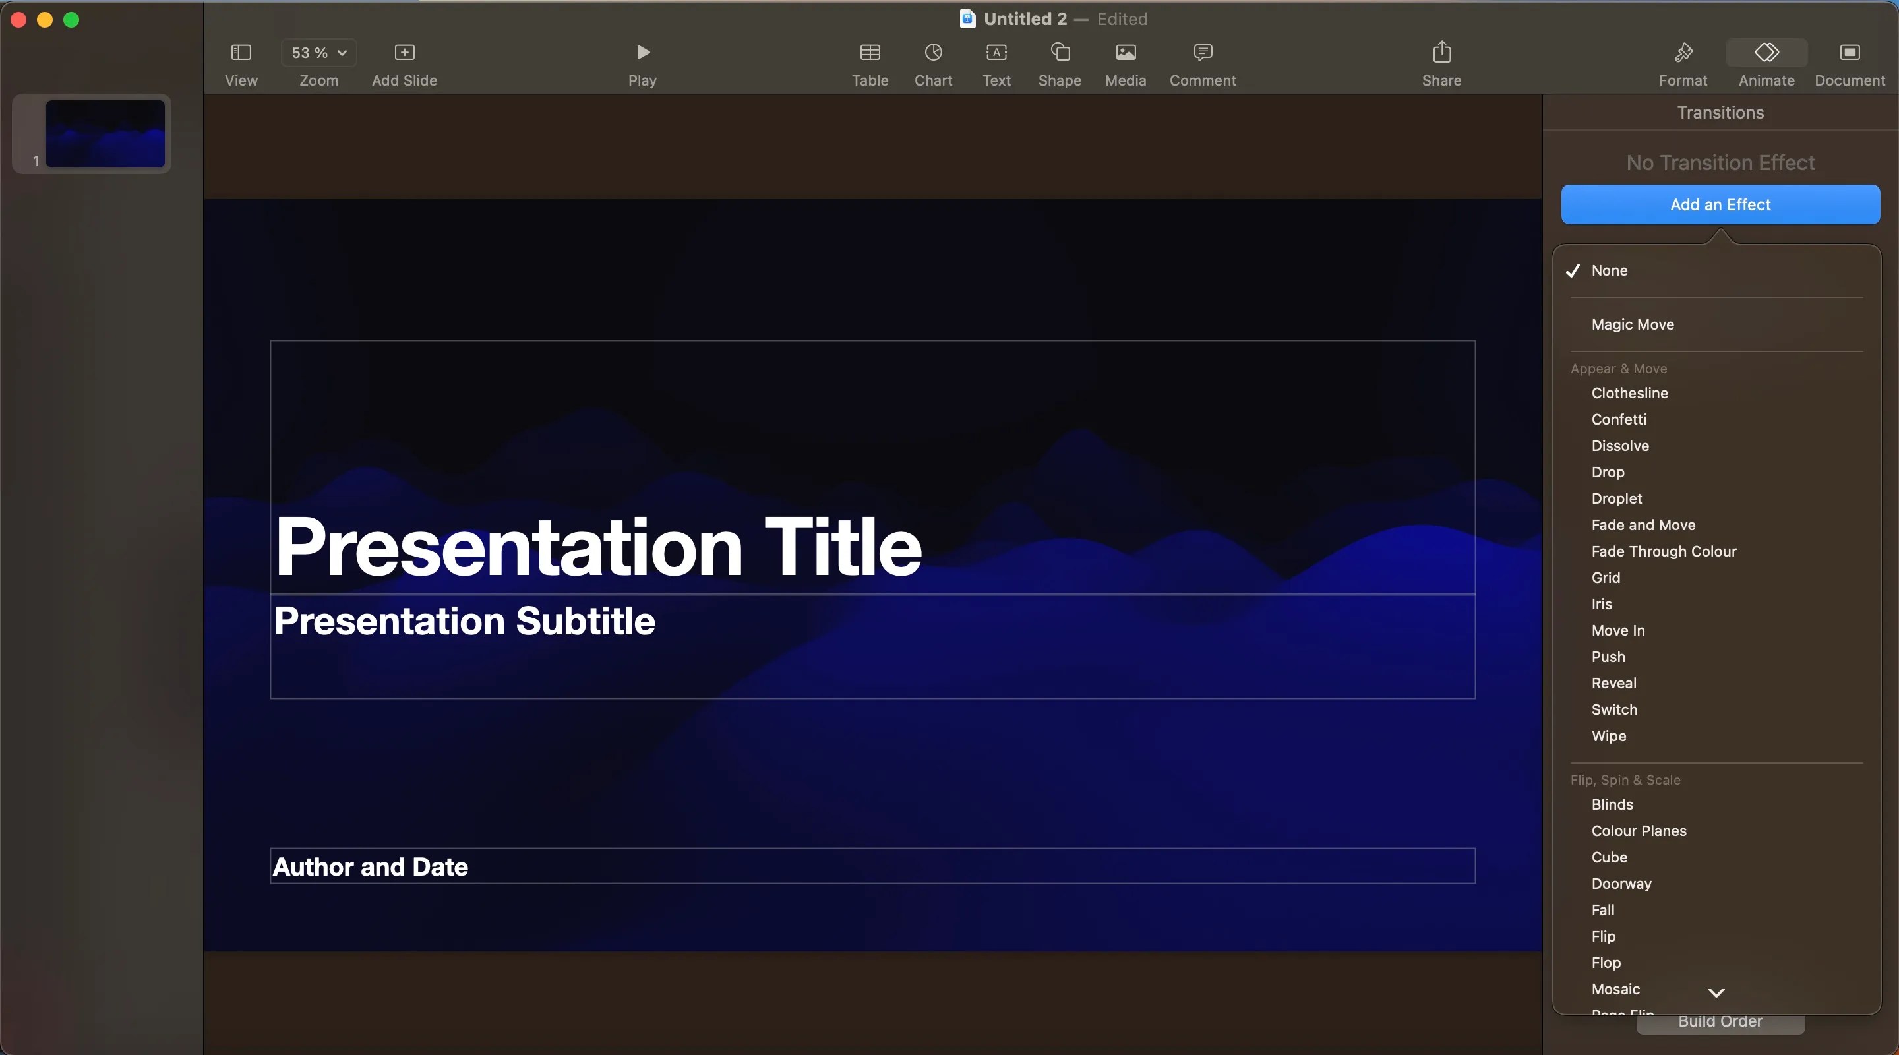Open the 53 % Zoom dropdown
Viewport: 1899px width, 1055px height.
[x=318, y=53]
